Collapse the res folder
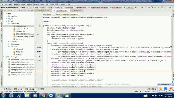Viewport: 175px width, 98px height. click(x=7, y=21)
